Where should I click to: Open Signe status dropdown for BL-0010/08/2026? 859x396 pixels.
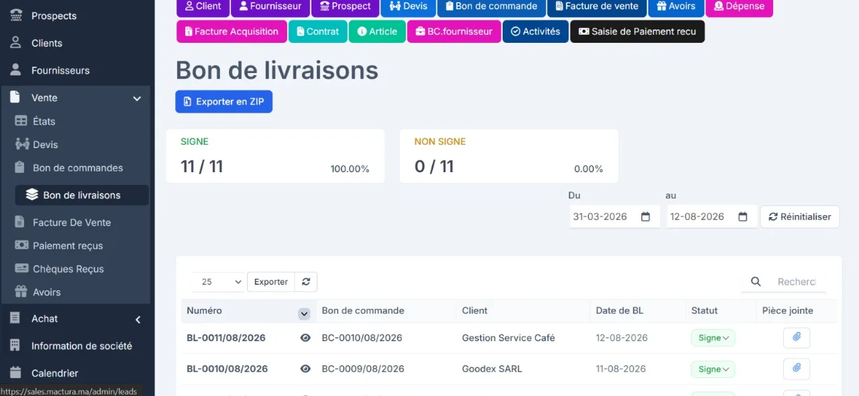pyautogui.click(x=713, y=369)
